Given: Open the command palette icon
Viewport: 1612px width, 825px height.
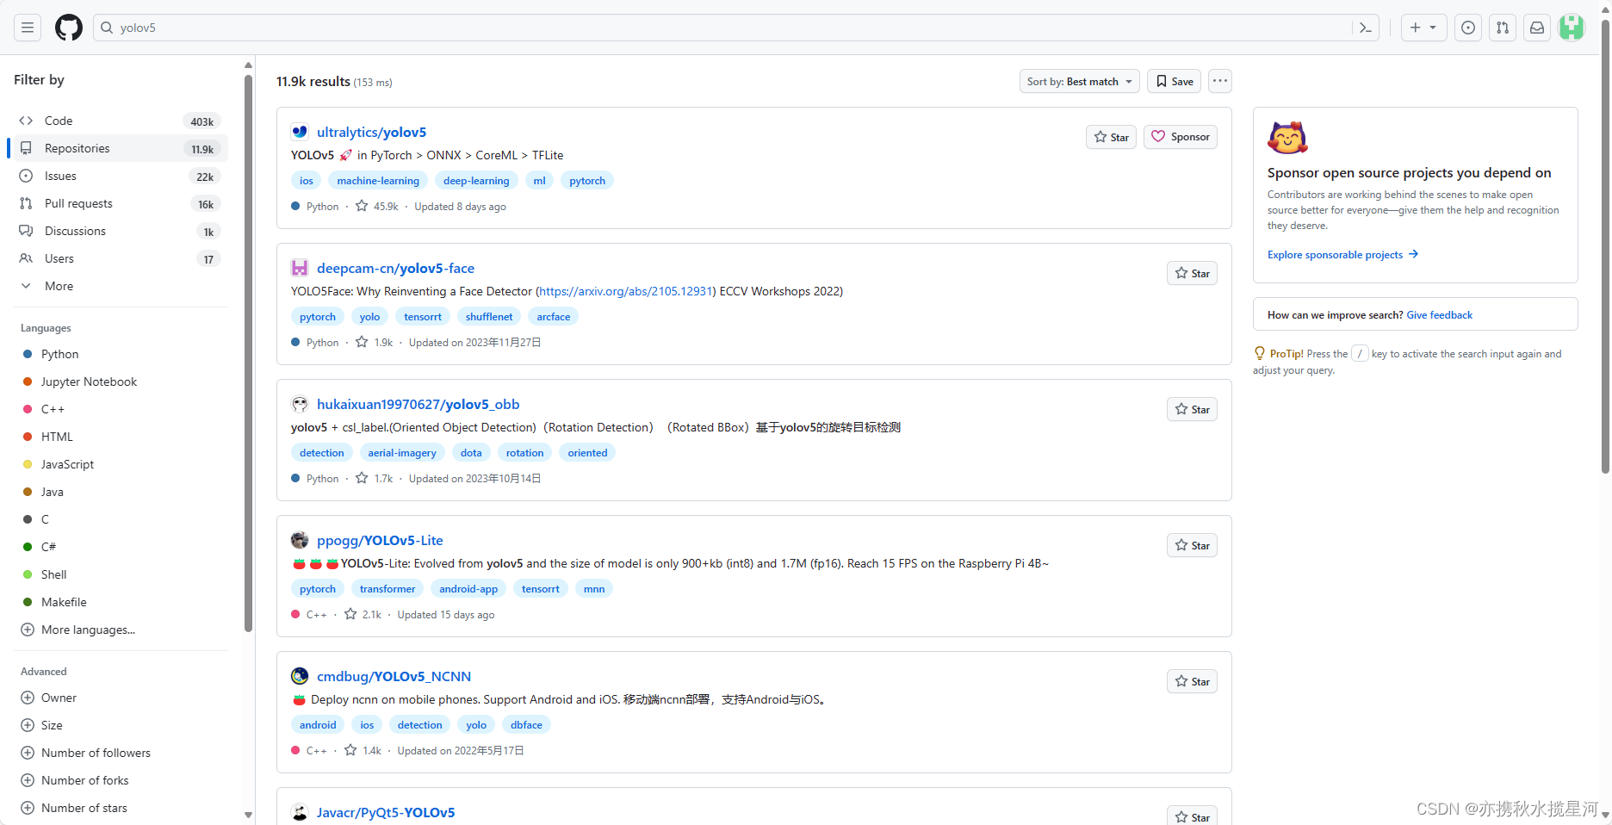Looking at the screenshot, I should tap(1365, 28).
